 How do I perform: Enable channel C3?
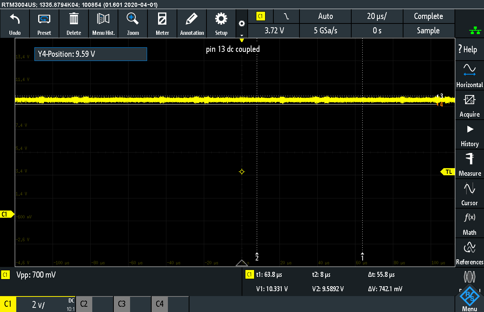132,304
